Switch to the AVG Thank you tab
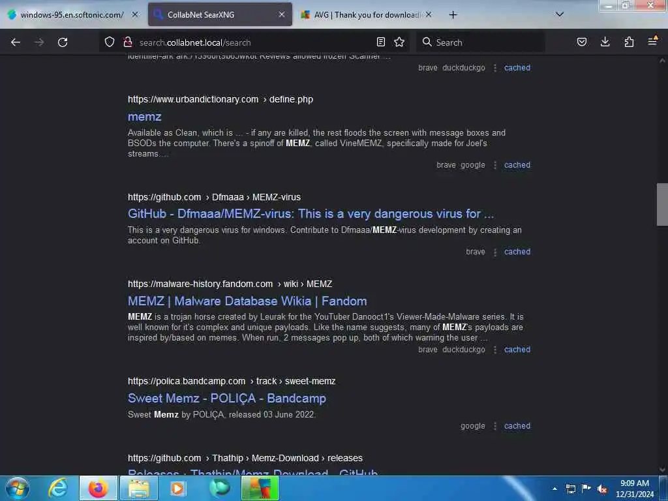 367,15
